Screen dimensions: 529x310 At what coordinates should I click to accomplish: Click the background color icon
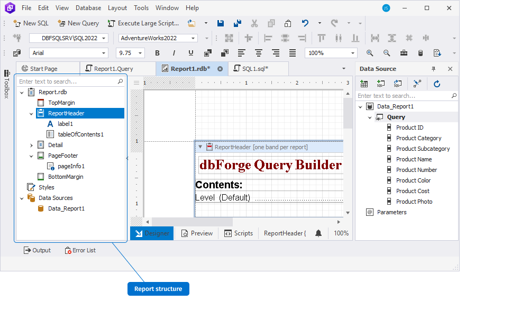point(225,53)
